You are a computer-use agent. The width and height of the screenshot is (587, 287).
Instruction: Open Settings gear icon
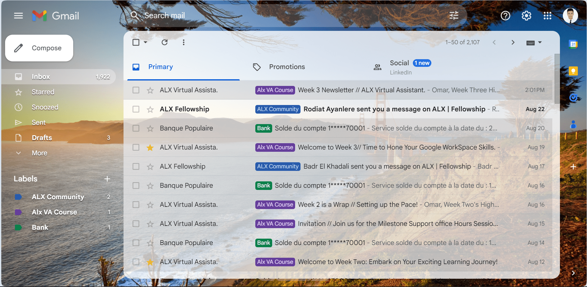(x=527, y=16)
